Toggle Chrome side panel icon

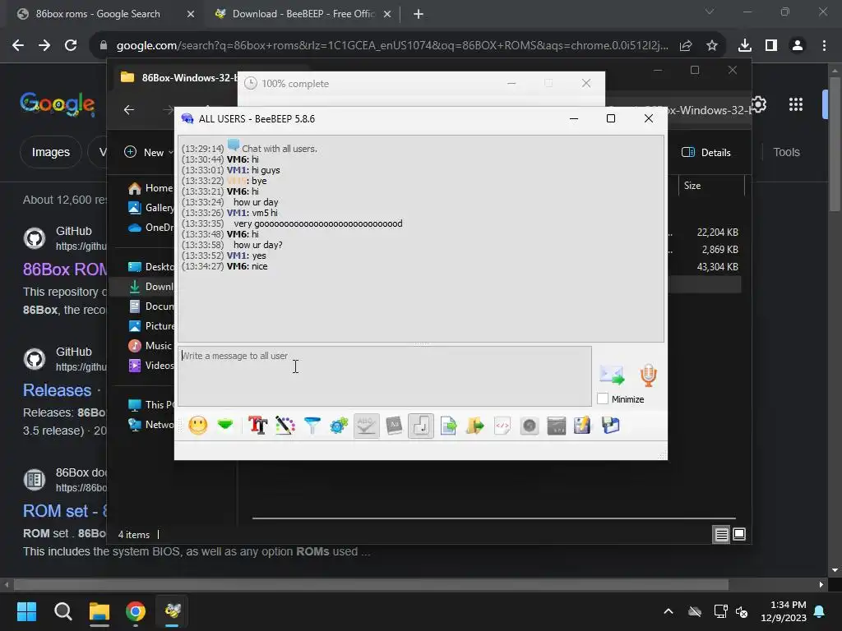[x=771, y=46]
